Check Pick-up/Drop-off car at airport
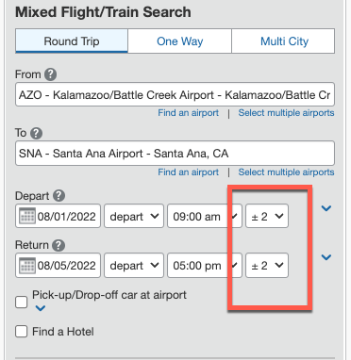Viewport: 351px width, 360px height. pos(22,303)
